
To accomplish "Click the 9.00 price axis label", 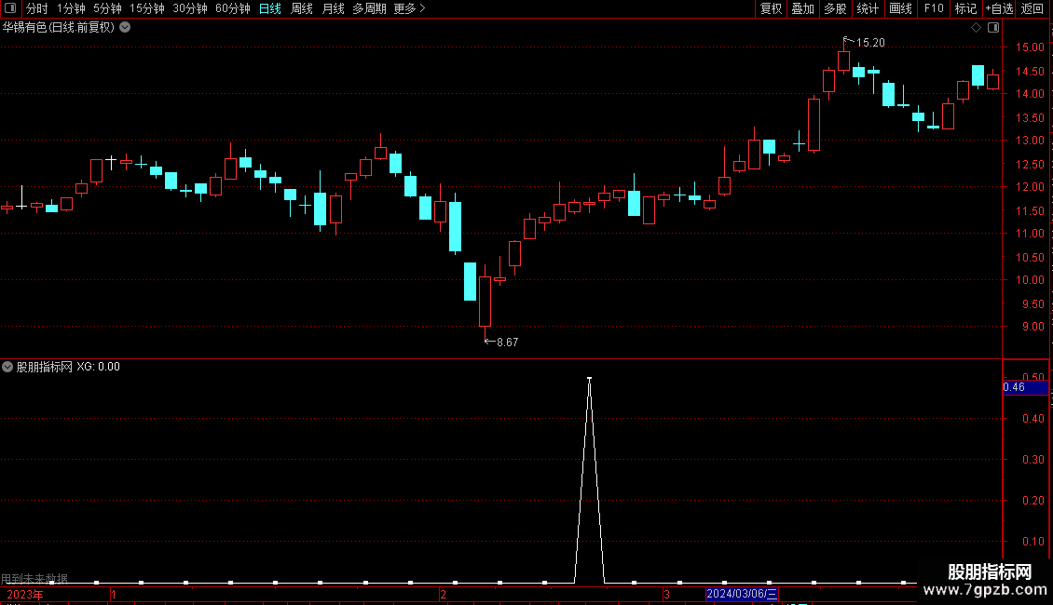I will [x=1032, y=327].
